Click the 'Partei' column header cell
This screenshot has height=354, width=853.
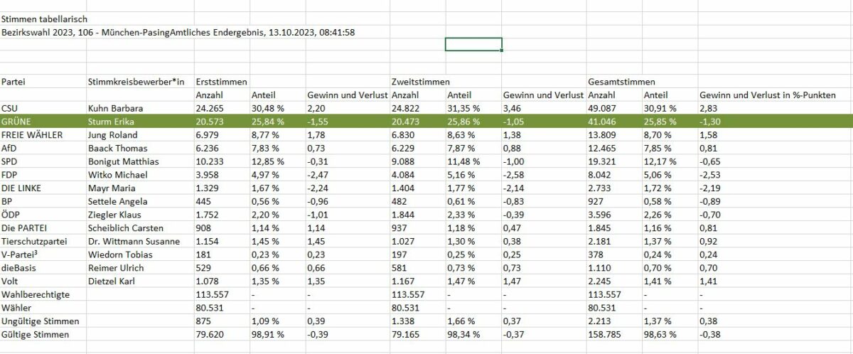tap(14, 82)
